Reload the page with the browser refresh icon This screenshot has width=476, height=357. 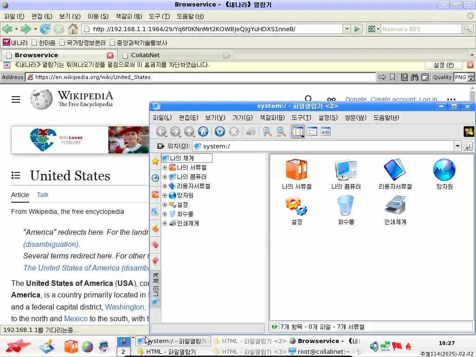point(45,29)
